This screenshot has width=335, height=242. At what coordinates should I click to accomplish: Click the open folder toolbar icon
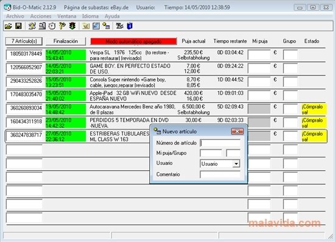click(9, 26)
